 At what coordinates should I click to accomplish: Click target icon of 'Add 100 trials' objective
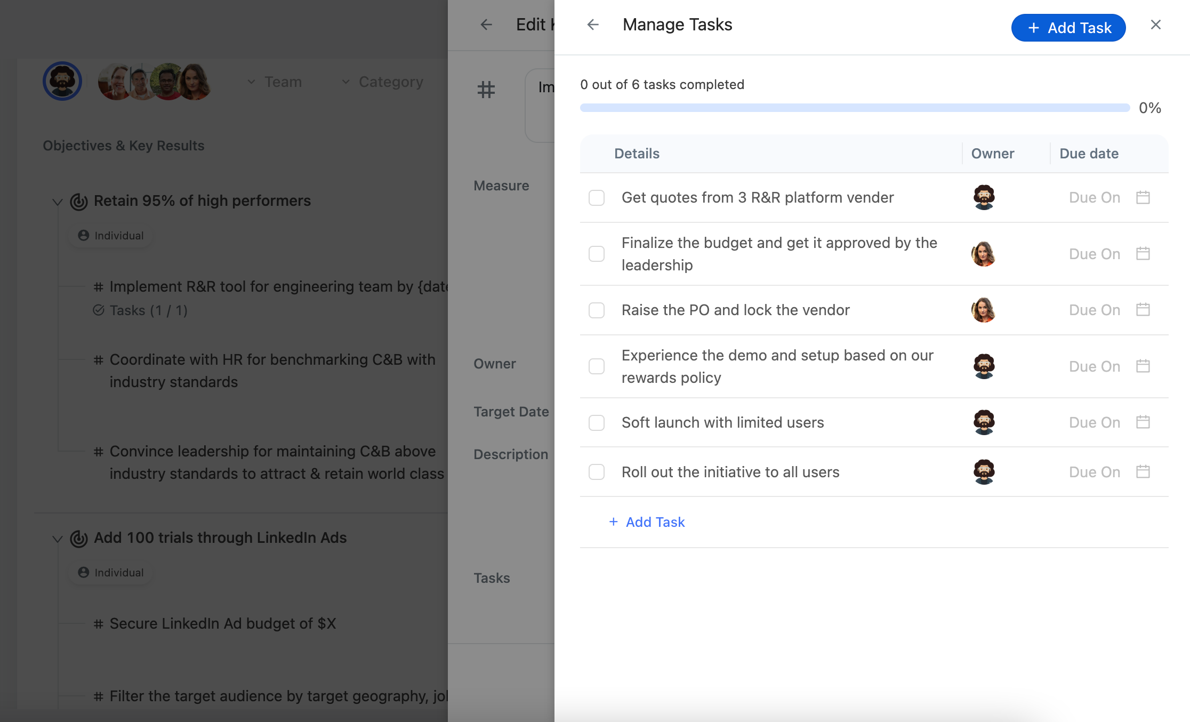[x=79, y=539]
